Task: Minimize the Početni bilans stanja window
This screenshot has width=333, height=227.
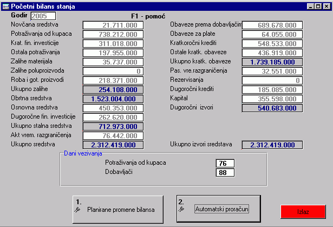Action: [x=310, y=7]
